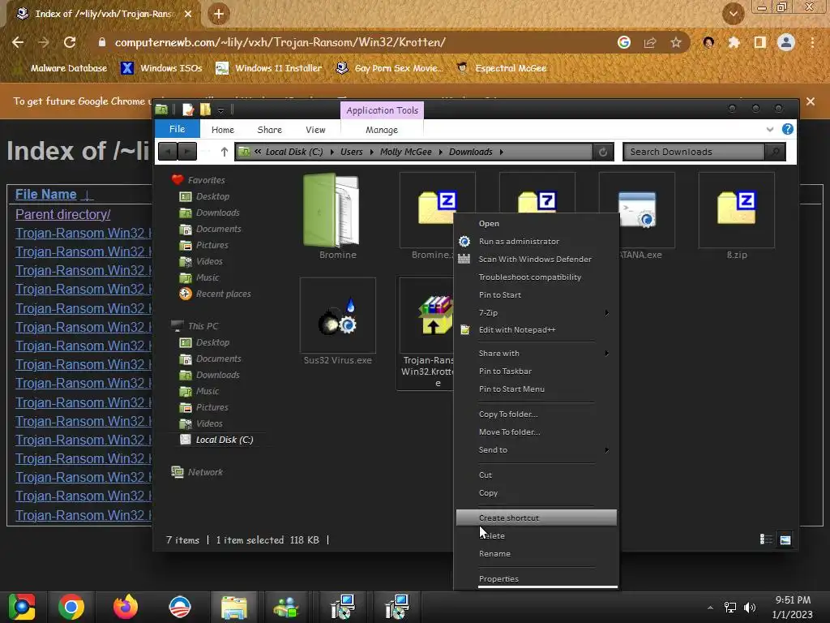Dismiss the Chrome update notification bar
The image size is (830, 623).
(811, 101)
